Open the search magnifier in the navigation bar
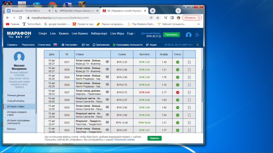Screen dimensions: 273x153 (198, 45)
